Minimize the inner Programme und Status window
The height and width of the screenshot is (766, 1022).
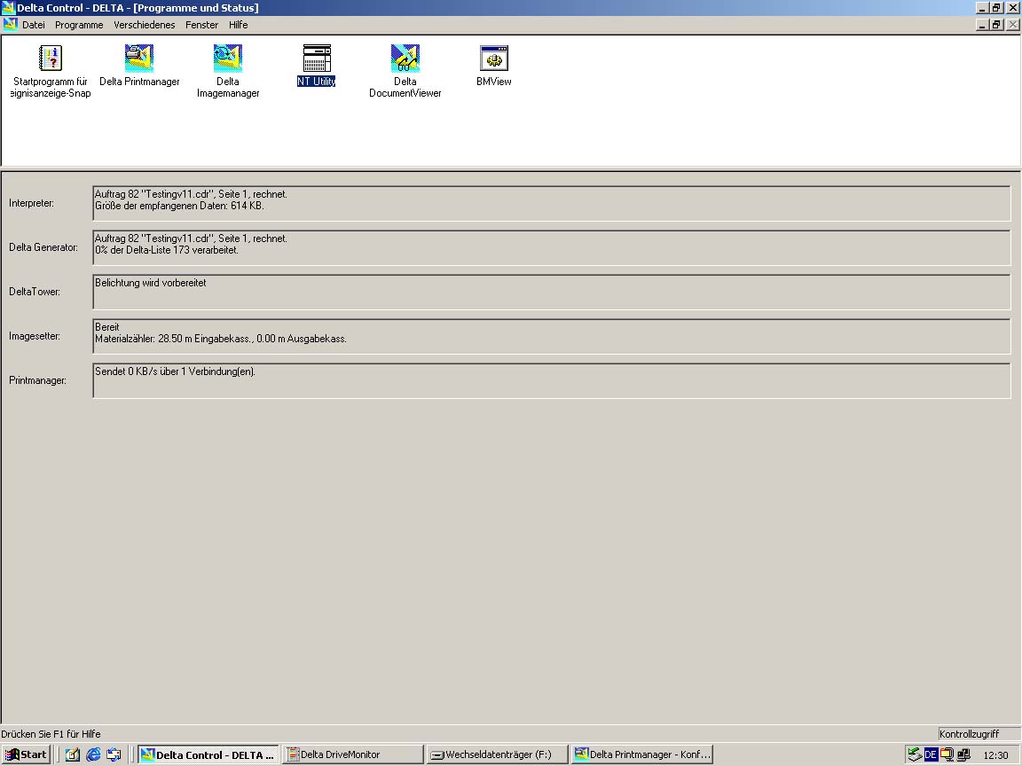[x=982, y=25]
